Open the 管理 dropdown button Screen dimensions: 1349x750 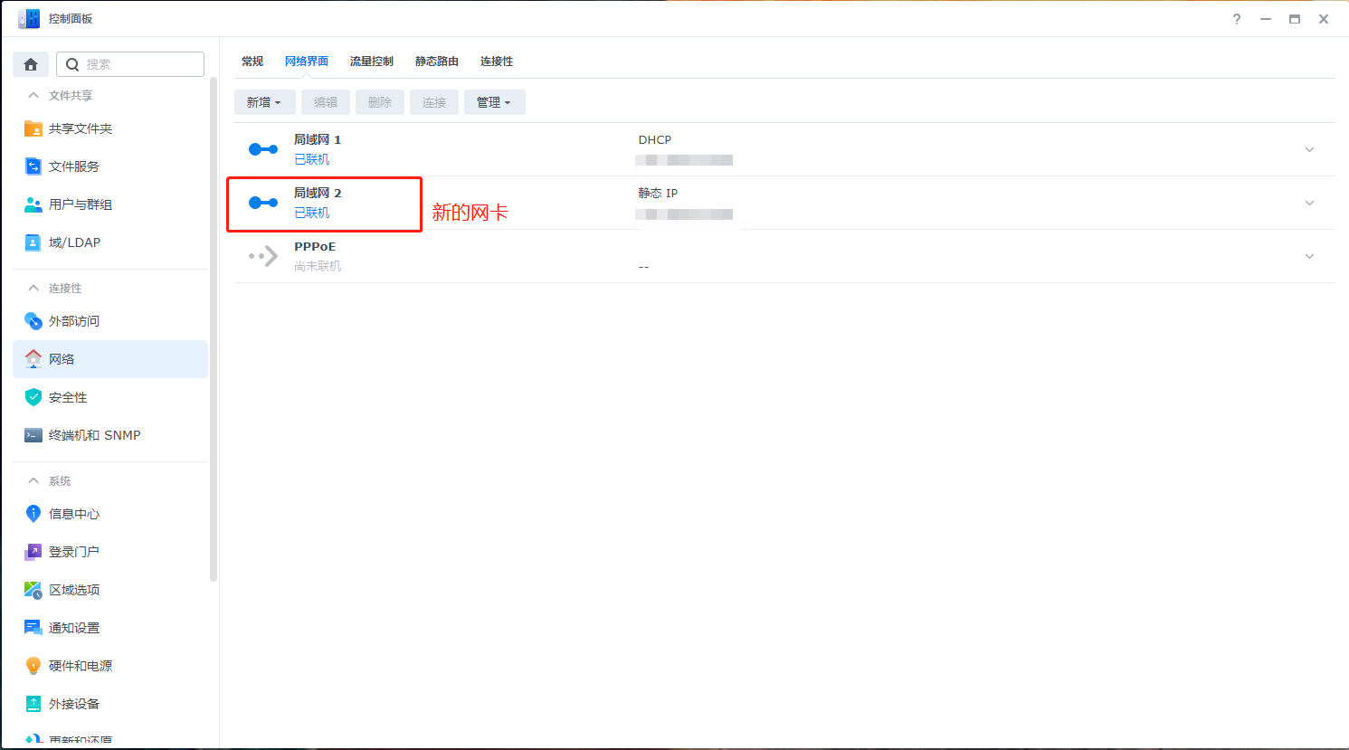point(494,102)
